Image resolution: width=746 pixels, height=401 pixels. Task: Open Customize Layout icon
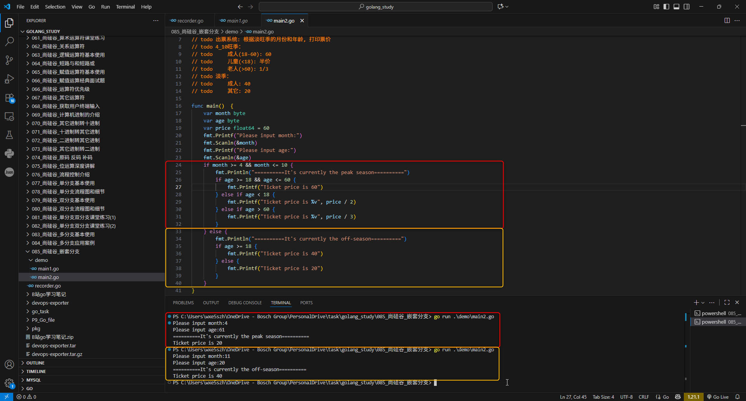point(656,7)
